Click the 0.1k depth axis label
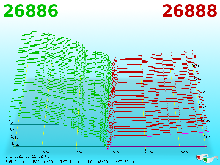 [15, 145]
